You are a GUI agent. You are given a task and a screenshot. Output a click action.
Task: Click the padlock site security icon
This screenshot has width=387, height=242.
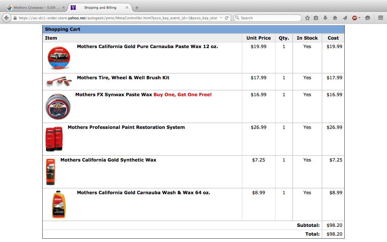15,18
